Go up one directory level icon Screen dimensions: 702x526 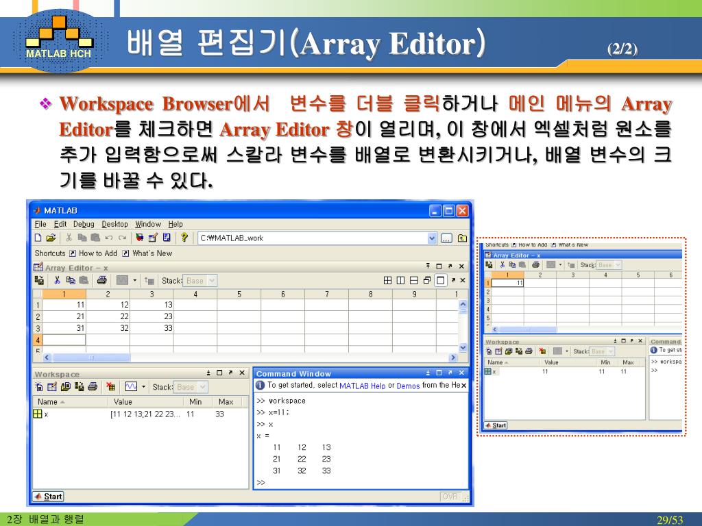[x=462, y=238]
